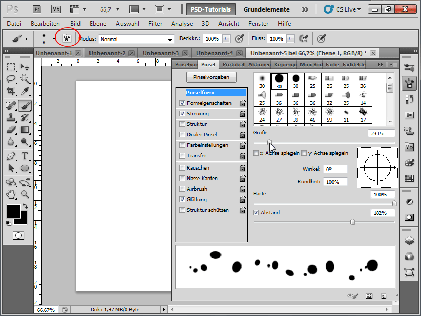Viewport: 421px width, 316px height.
Task: Open the Ebene menu
Action: tap(98, 24)
